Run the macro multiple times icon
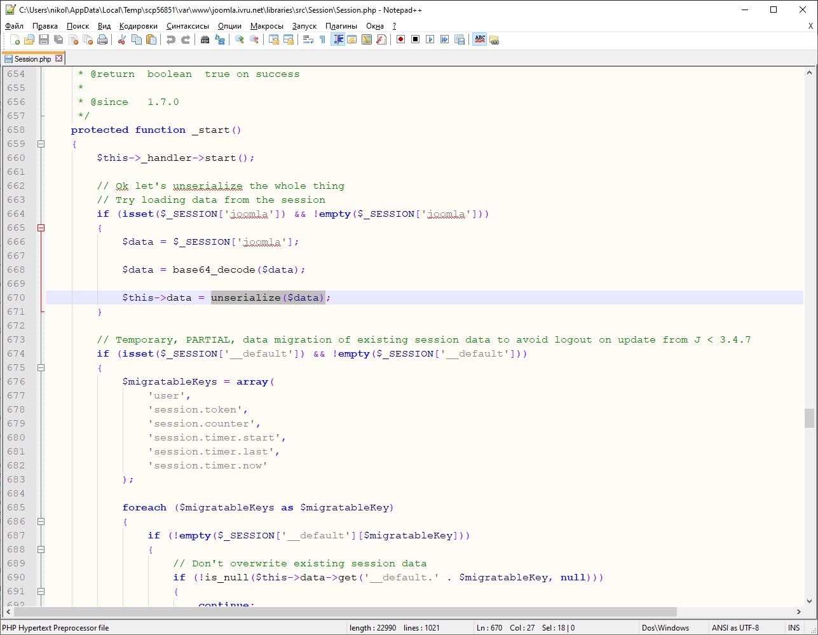 [x=445, y=40]
